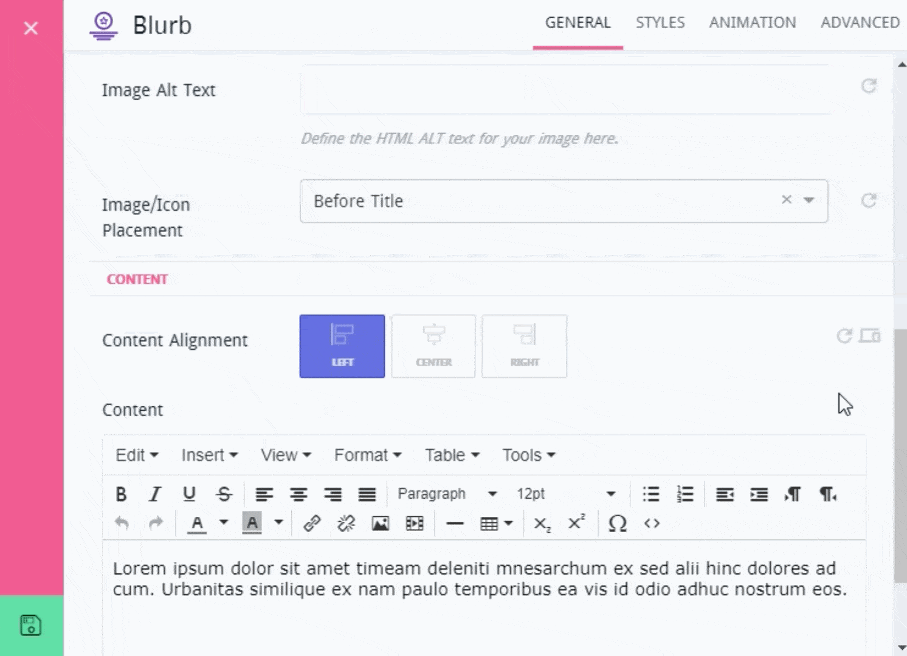
Task: Insert a horizontal line
Action: pyautogui.click(x=455, y=523)
